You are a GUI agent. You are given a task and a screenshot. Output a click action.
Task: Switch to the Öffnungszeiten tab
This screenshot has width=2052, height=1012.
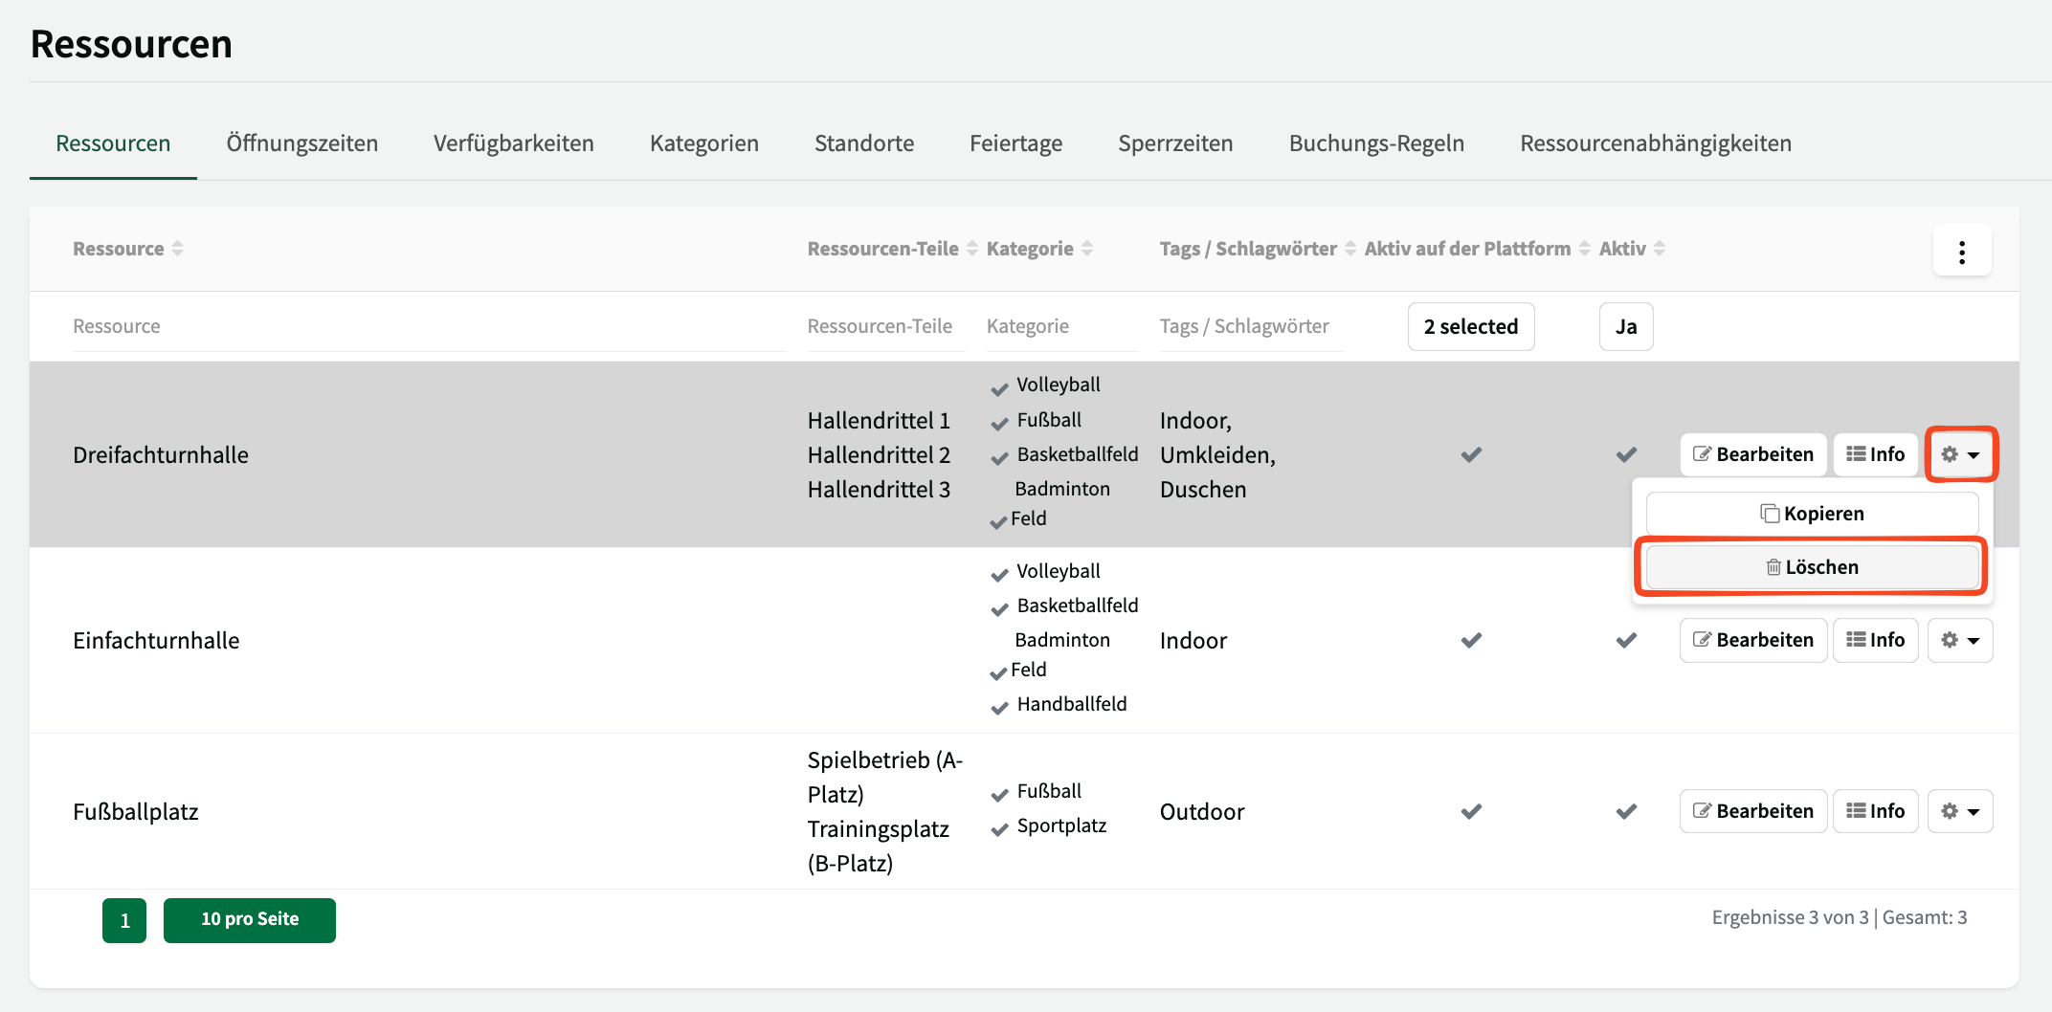(301, 143)
